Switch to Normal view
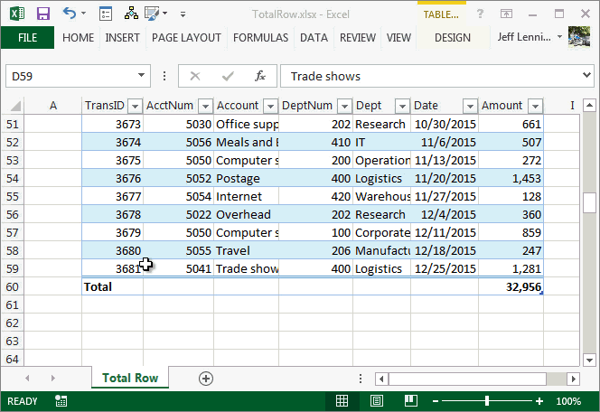This screenshot has height=412, width=600. (342, 401)
